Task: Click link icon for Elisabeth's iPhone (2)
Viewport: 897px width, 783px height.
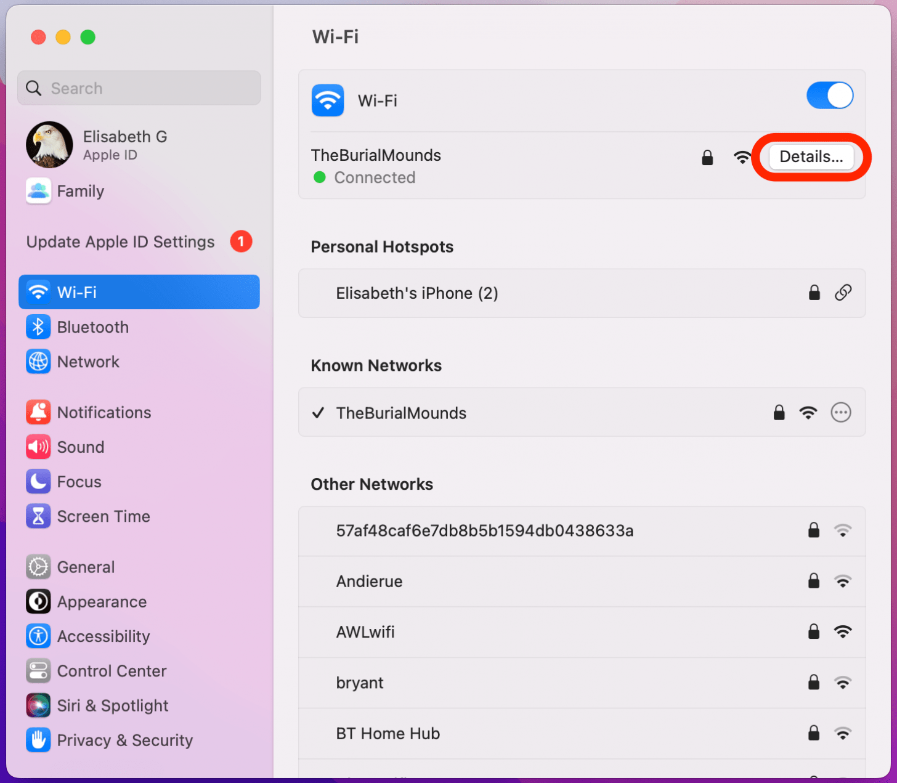Action: [843, 293]
